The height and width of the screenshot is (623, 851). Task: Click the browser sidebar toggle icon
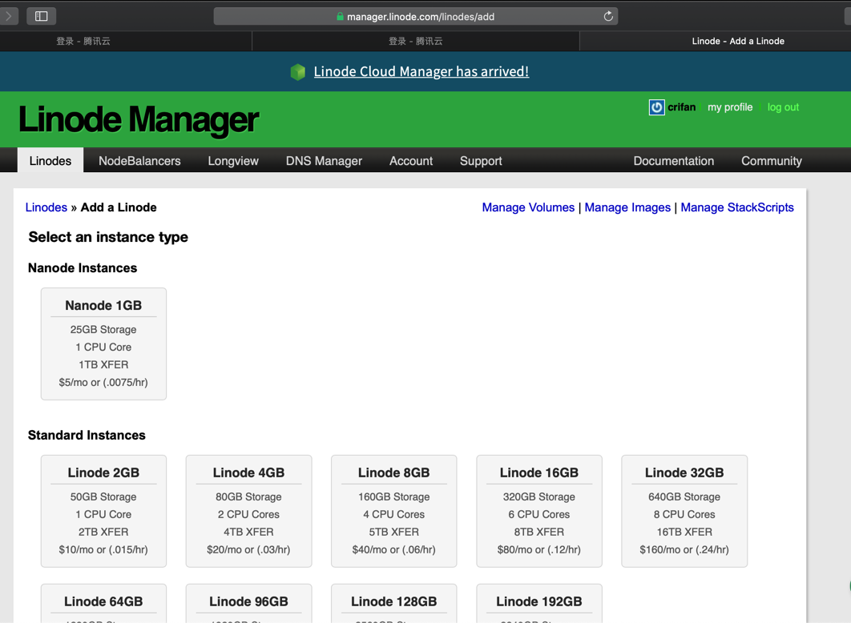coord(41,16)
